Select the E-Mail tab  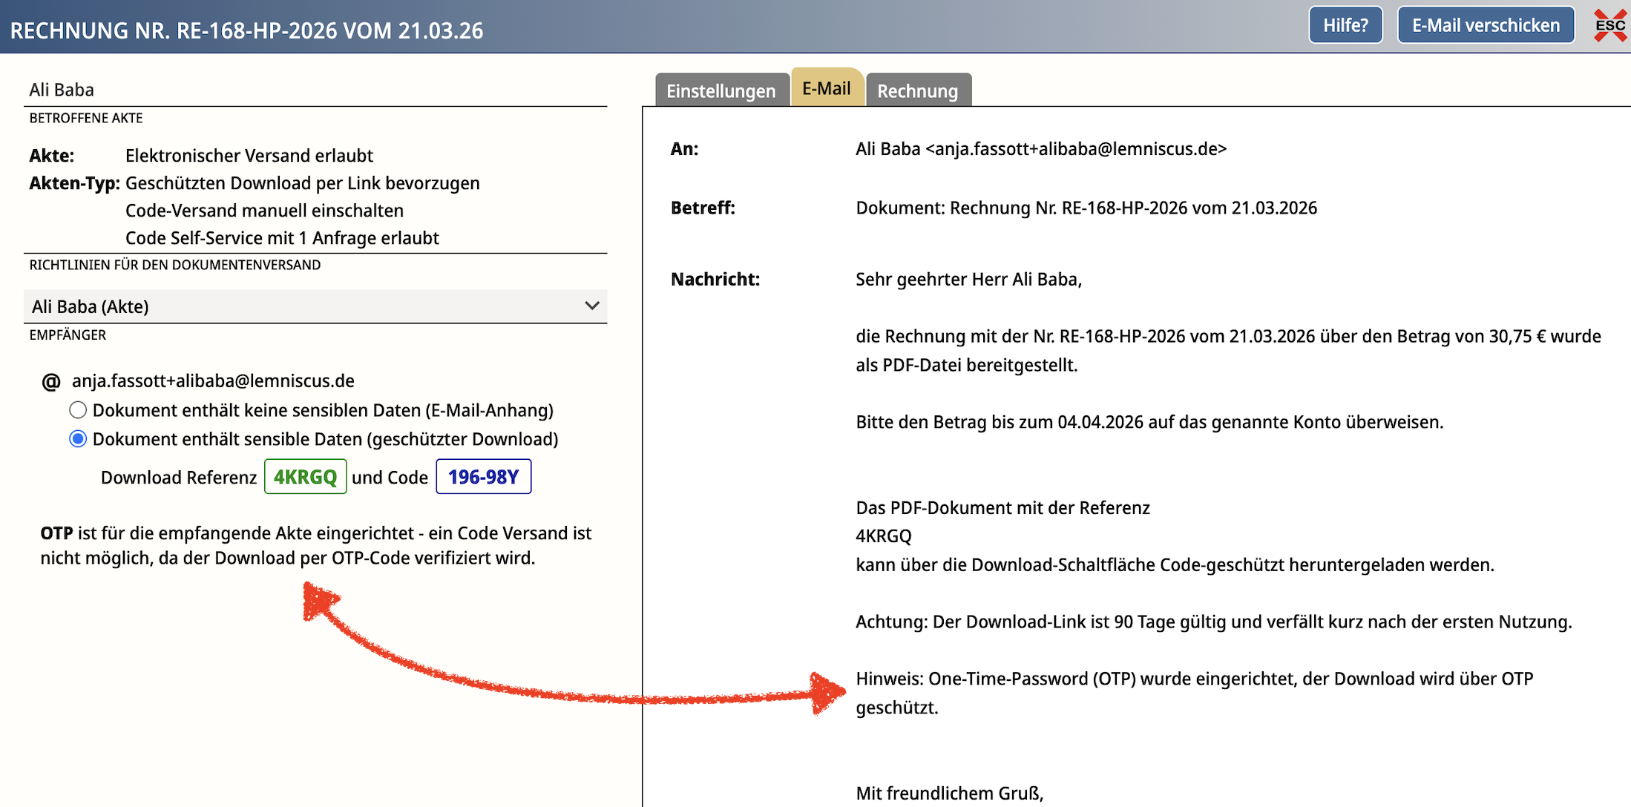point(826,88)
